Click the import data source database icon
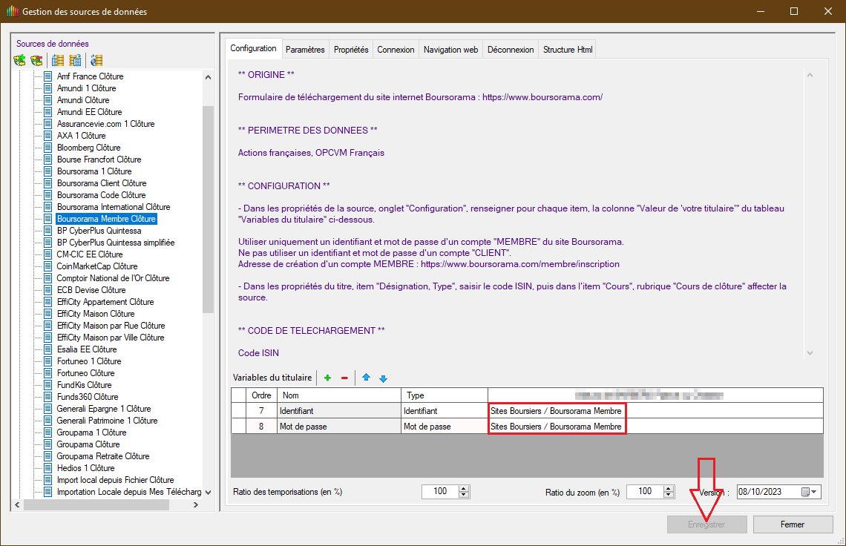The width and height of the screenshot is (846, 546). (x=58, y=60)
